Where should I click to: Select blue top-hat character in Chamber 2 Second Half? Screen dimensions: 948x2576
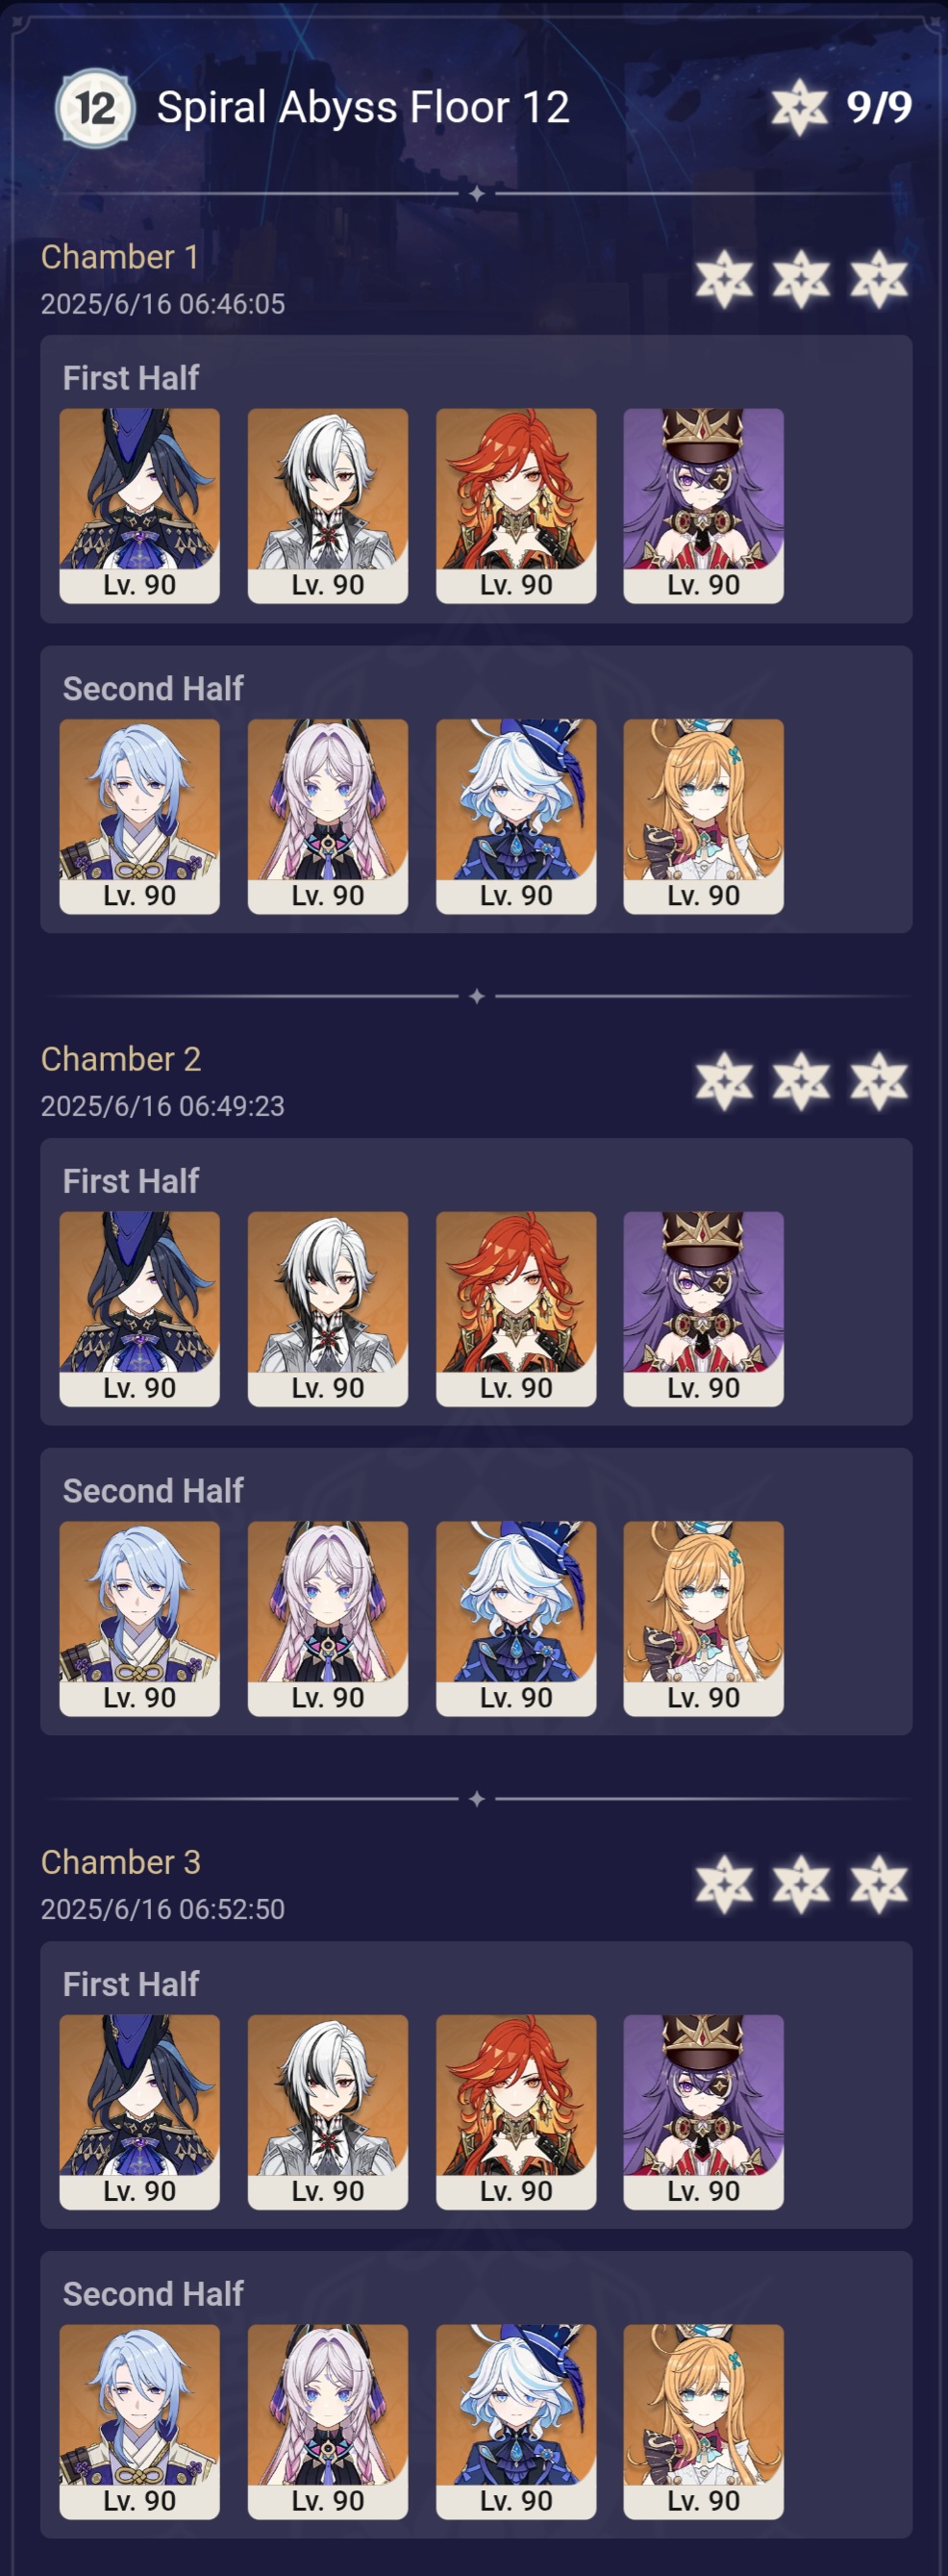(515, 1618)
